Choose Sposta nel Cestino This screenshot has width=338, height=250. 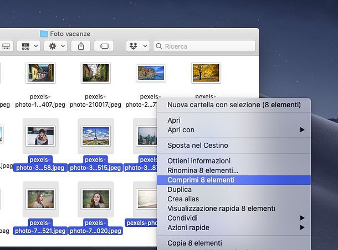click(x=234, y=145)
